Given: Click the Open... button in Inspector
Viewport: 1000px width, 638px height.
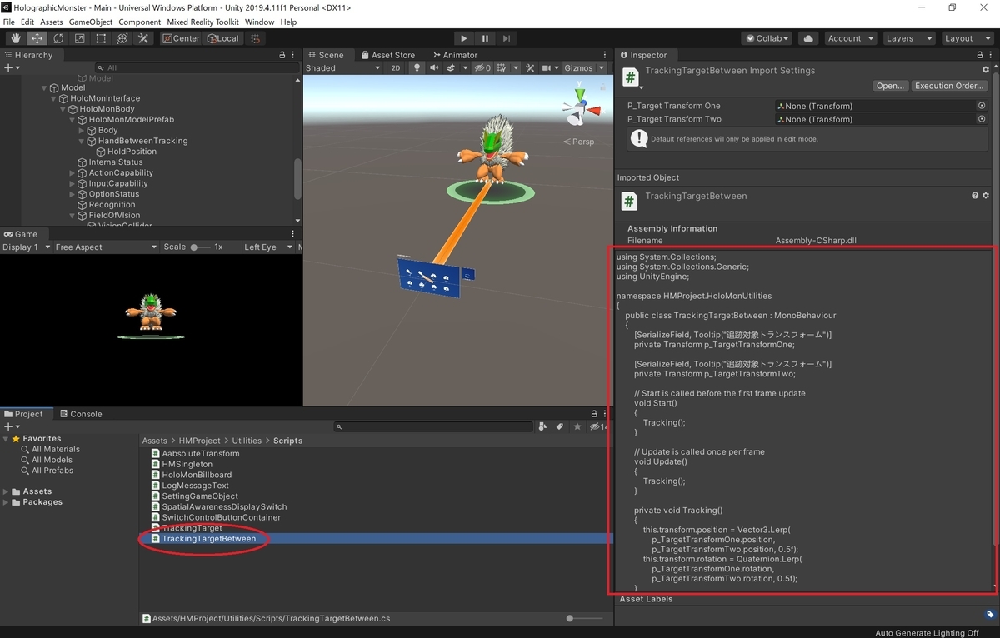Looking at the screenshot, I should click(x=890, y=86).
